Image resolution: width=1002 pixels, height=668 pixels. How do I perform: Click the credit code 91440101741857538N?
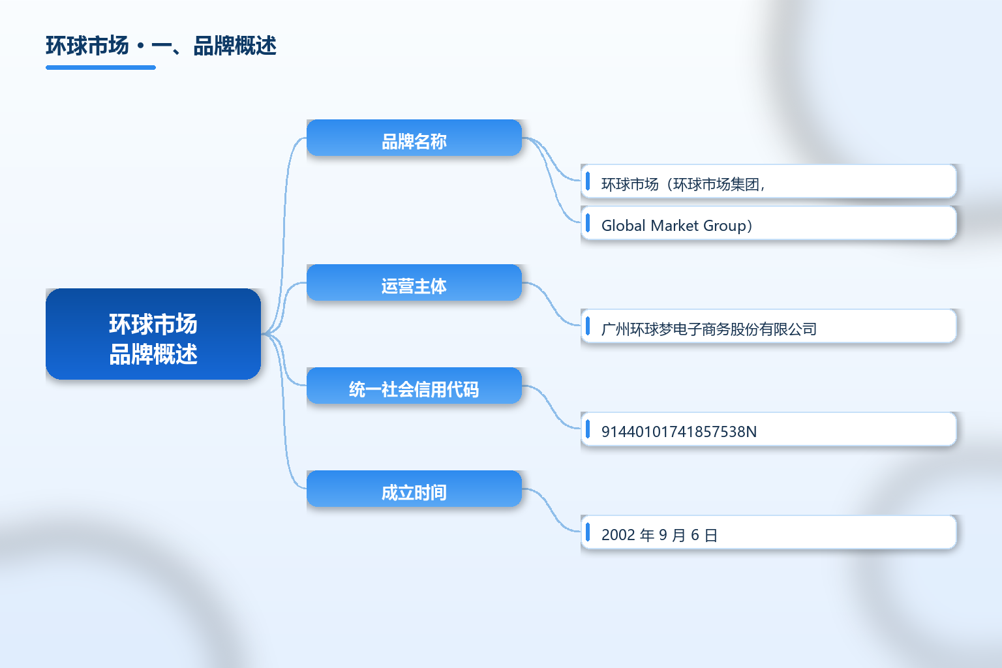point(768,429)
